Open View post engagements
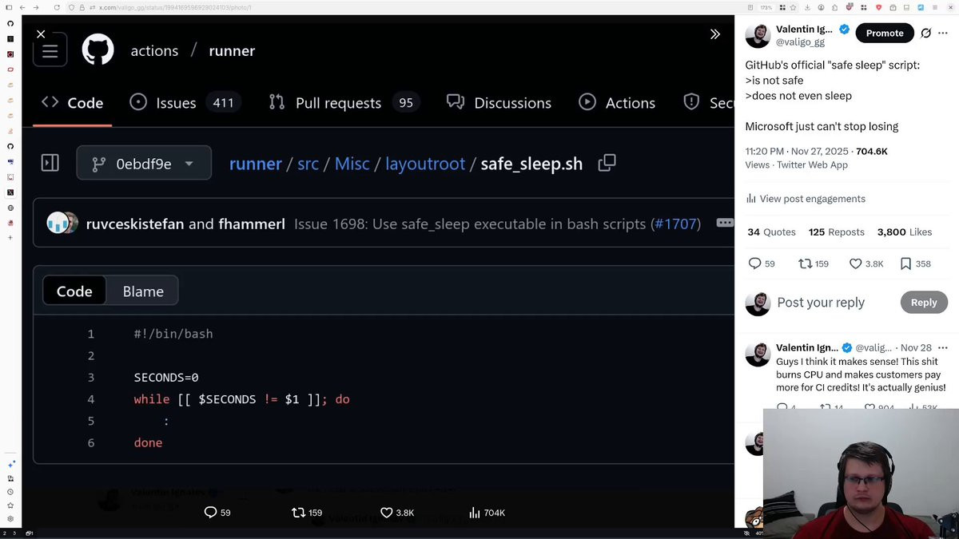Viewport: 959px width, 539px height. click(x=806, y=199)
